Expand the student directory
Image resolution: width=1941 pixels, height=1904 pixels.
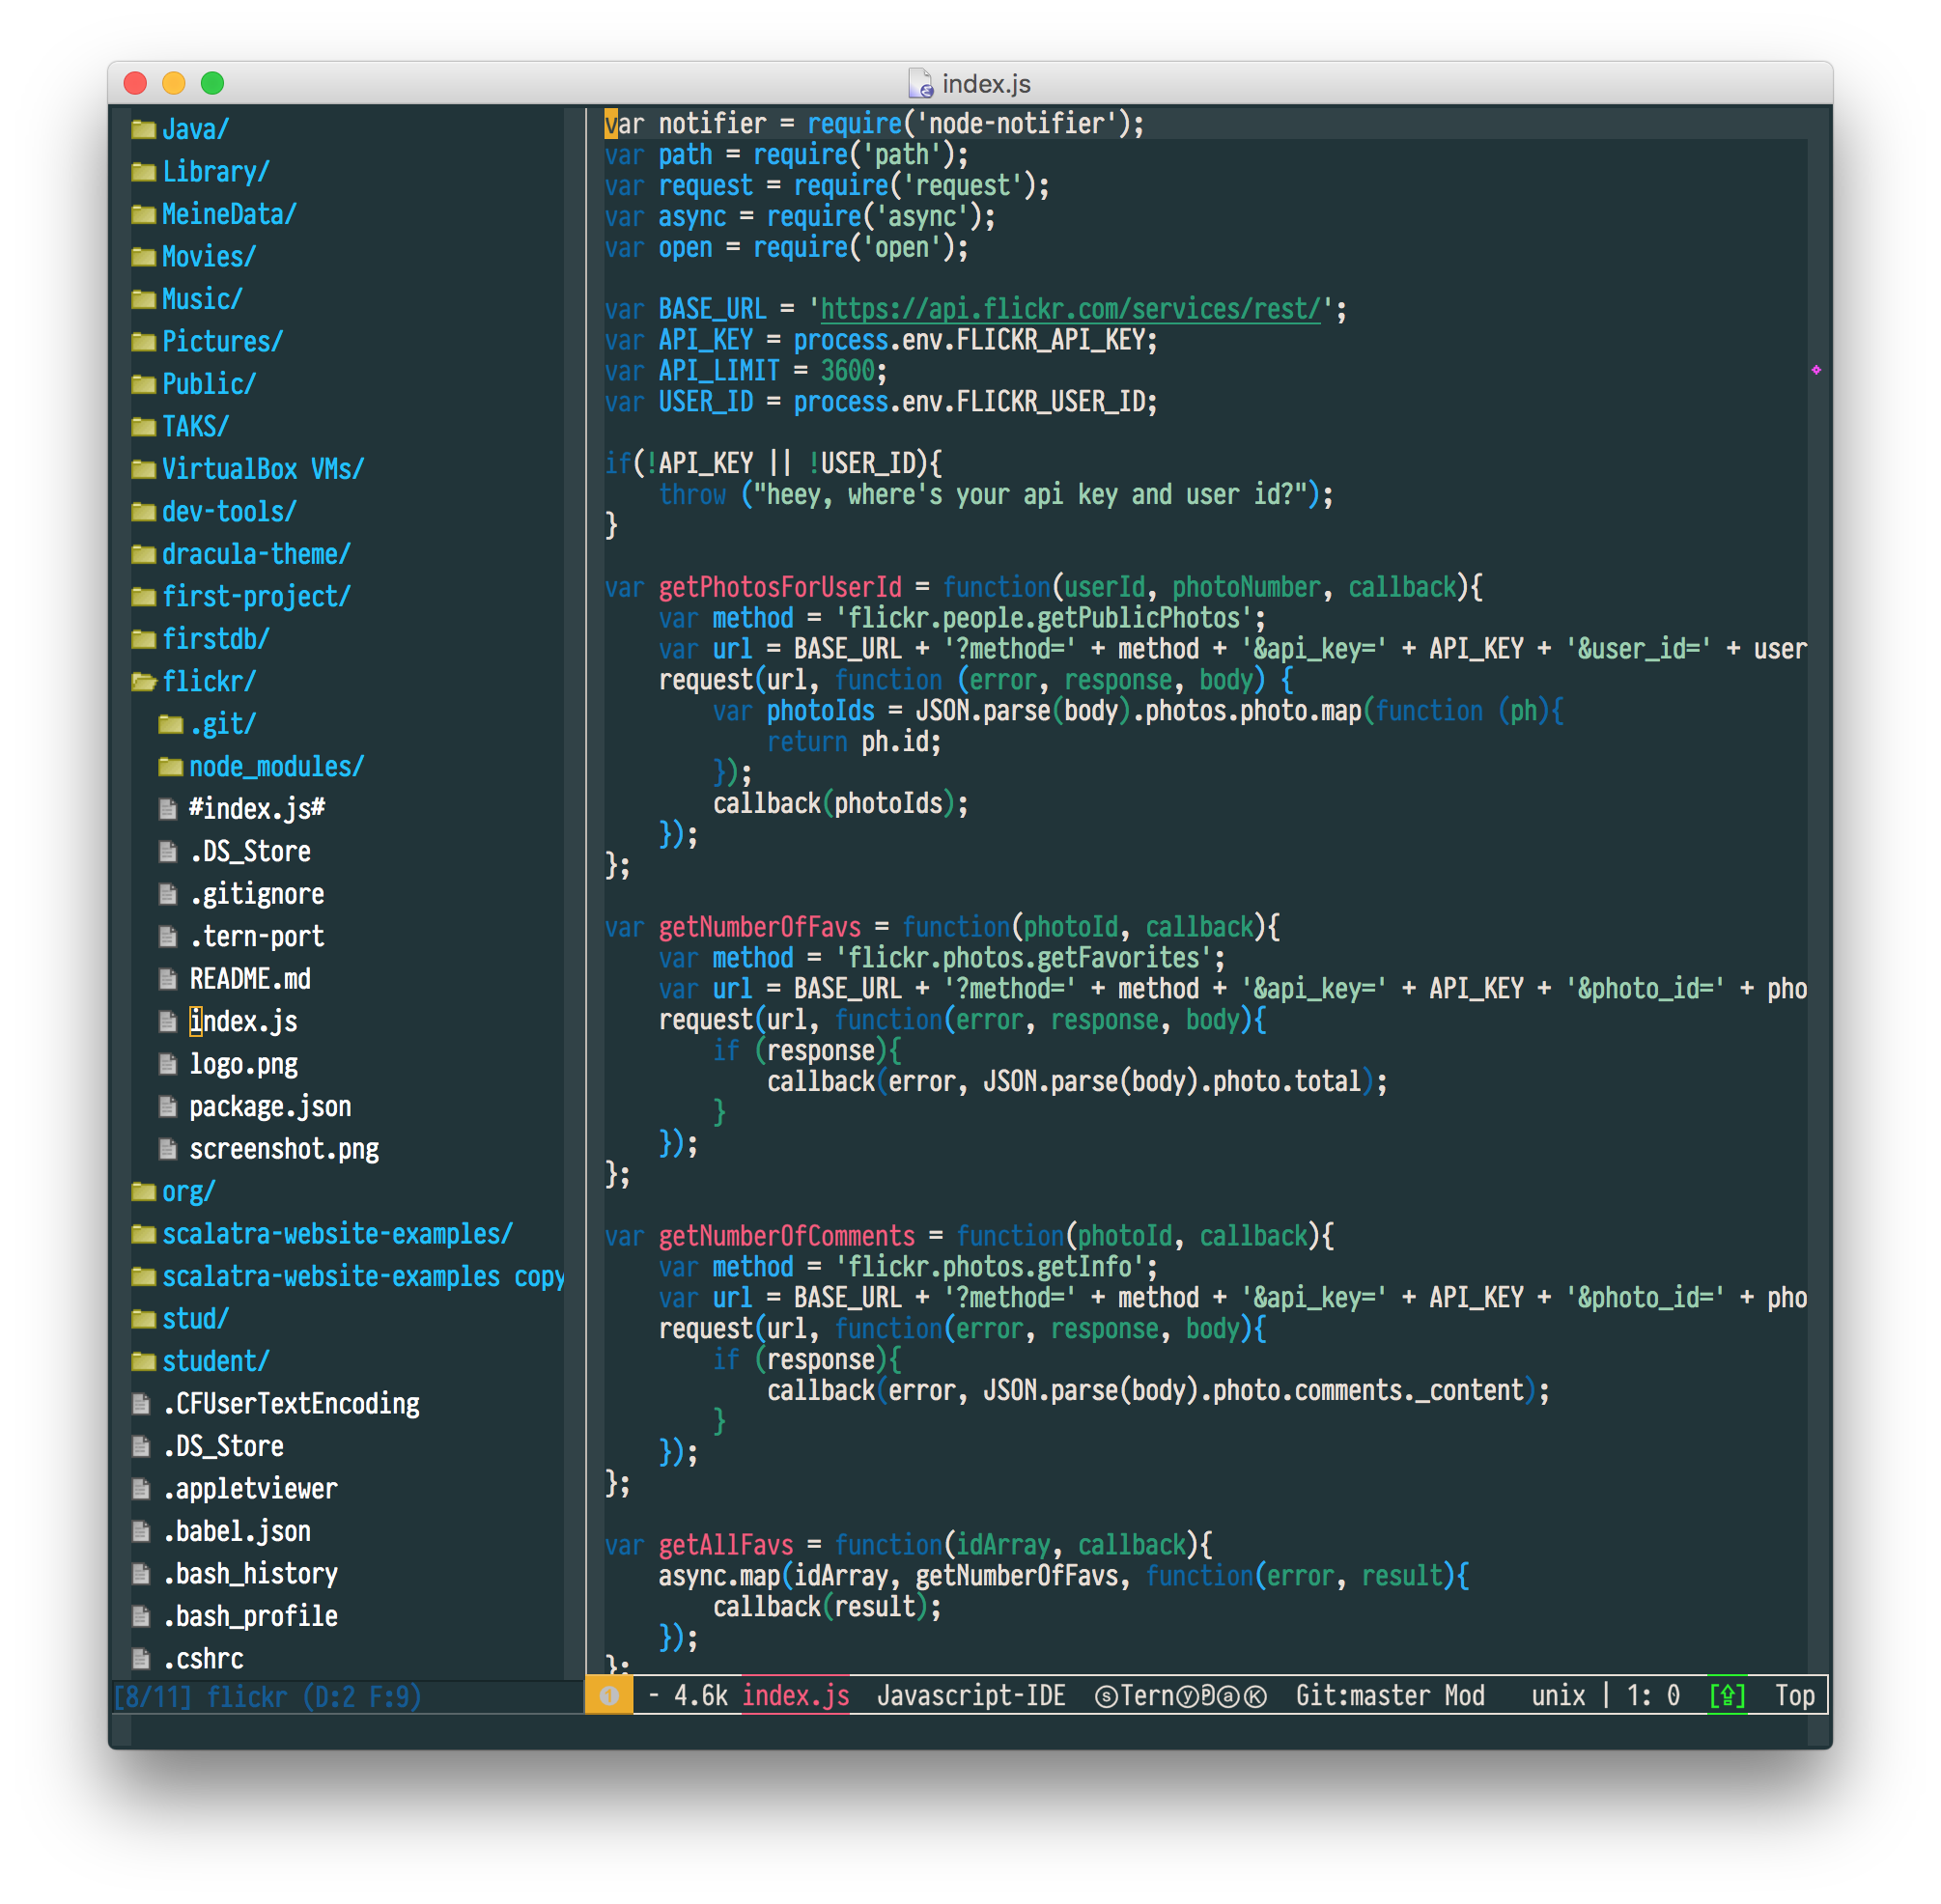216,1362
